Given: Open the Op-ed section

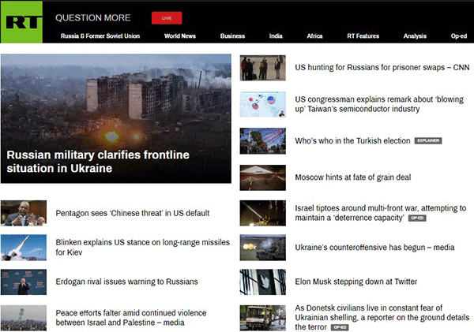Looking at the screenshot, I should point(458,36).
